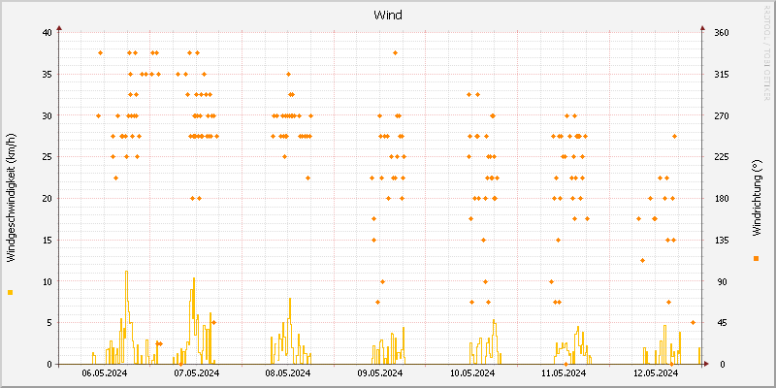Screen dimensions: 776x388
Task: Click the left axis value 25
Action: coord(48,157)
